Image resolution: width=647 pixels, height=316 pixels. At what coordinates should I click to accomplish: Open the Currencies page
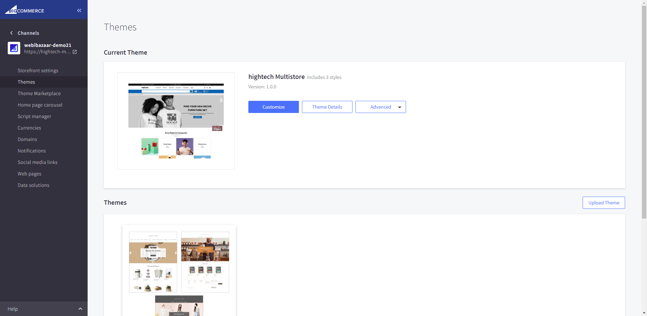29,128
